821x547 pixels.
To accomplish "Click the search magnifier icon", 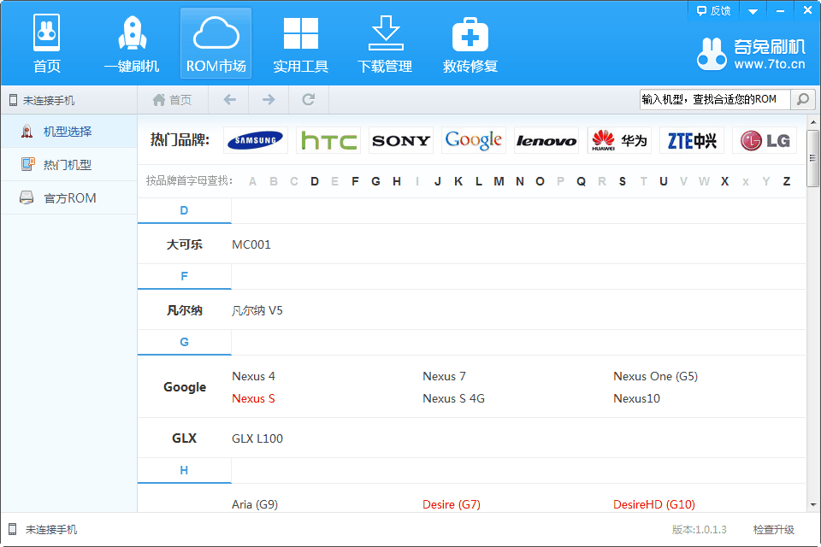I will click(x=802, y=99).
